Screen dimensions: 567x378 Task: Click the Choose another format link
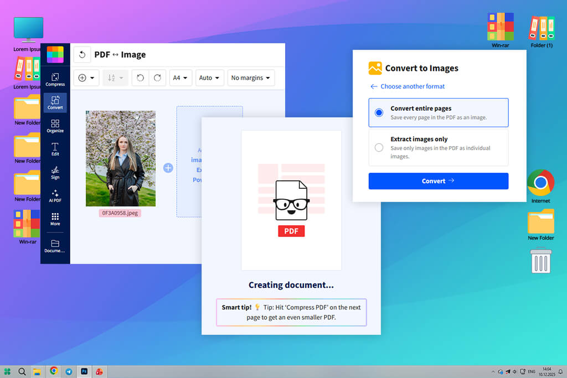pos(407,86)
